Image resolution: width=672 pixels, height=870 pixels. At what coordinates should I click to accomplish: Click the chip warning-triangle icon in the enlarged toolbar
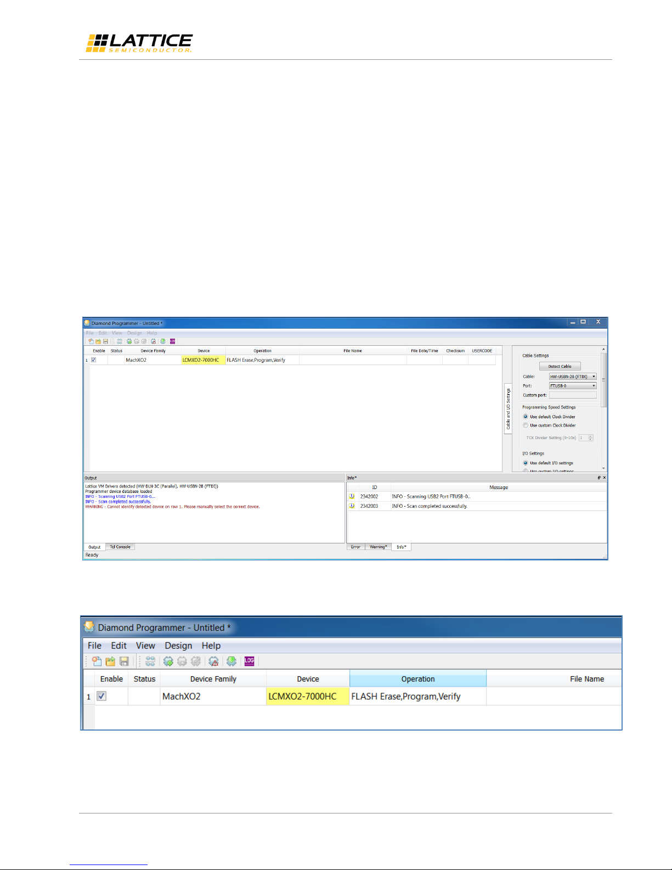214,661
